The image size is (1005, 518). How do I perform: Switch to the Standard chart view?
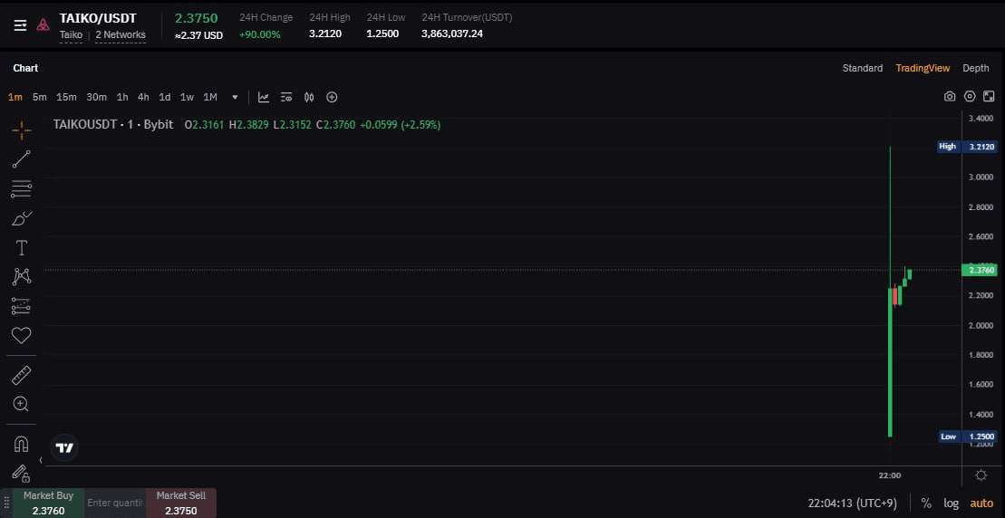[862, 68]
